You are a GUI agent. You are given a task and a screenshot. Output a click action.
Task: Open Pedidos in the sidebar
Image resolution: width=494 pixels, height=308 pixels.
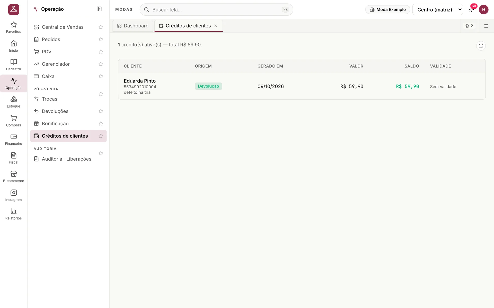point(51,39)
